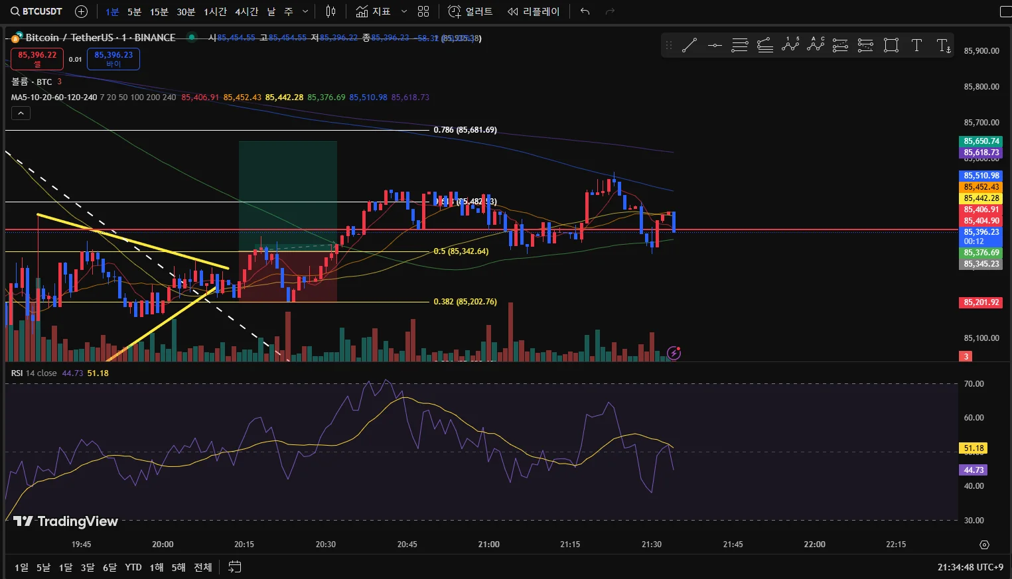This screenshot has width=1012, height=579.
Task: Select the ABC Correction Wave tool
Action: 816,45
